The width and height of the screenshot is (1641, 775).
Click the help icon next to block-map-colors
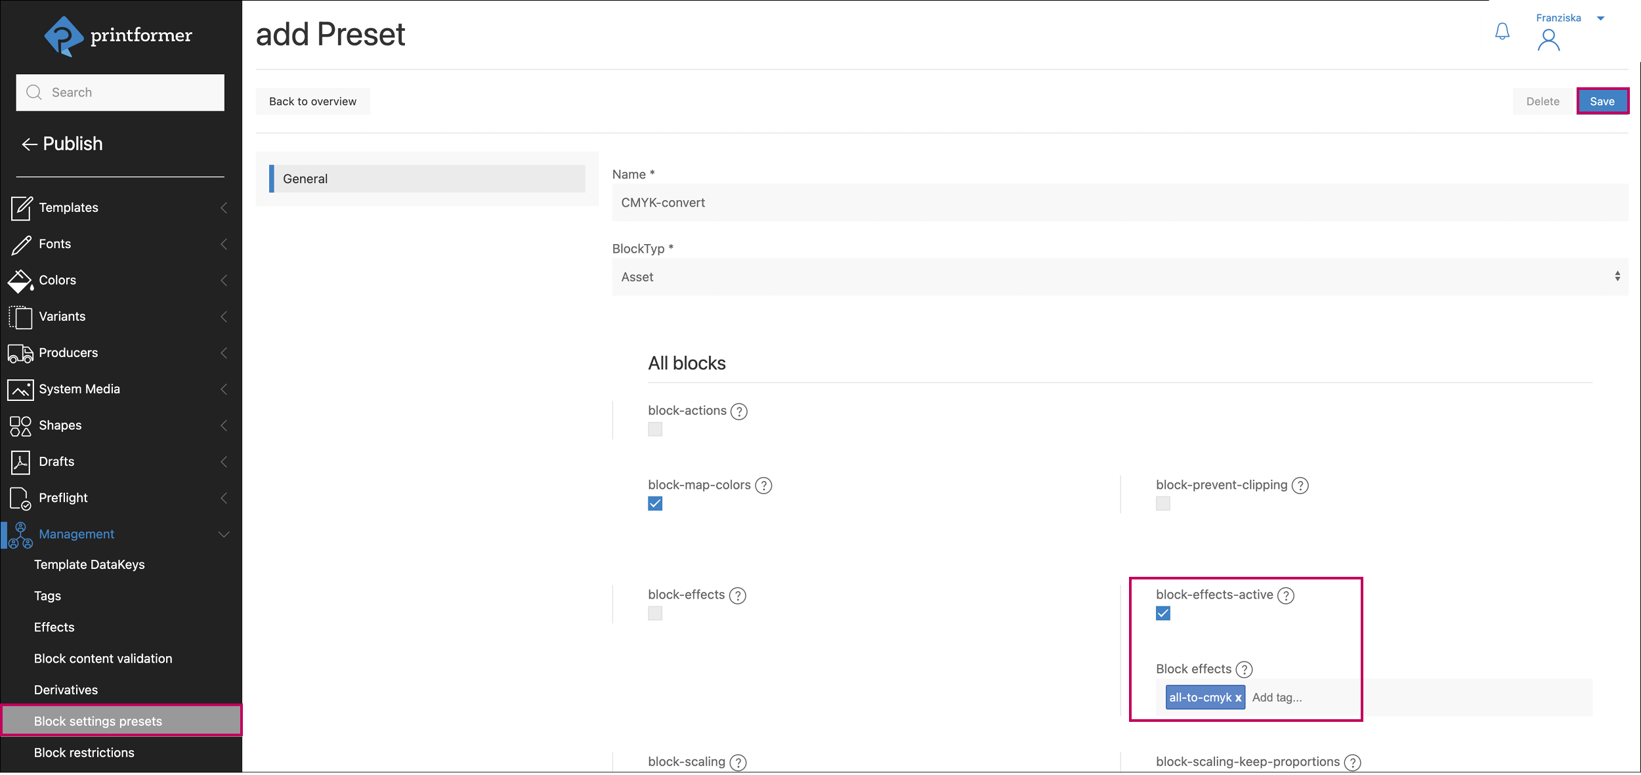click(763, 486)
